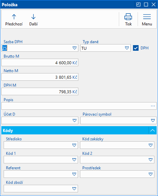This screenshot has height=196, width=158.
Task: Open the Sazba DPH dropdown
Action: (x=75, y=48)
